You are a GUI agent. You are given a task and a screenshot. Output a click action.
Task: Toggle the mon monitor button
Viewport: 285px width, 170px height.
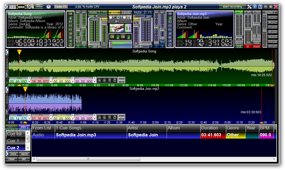pos(256,47)
